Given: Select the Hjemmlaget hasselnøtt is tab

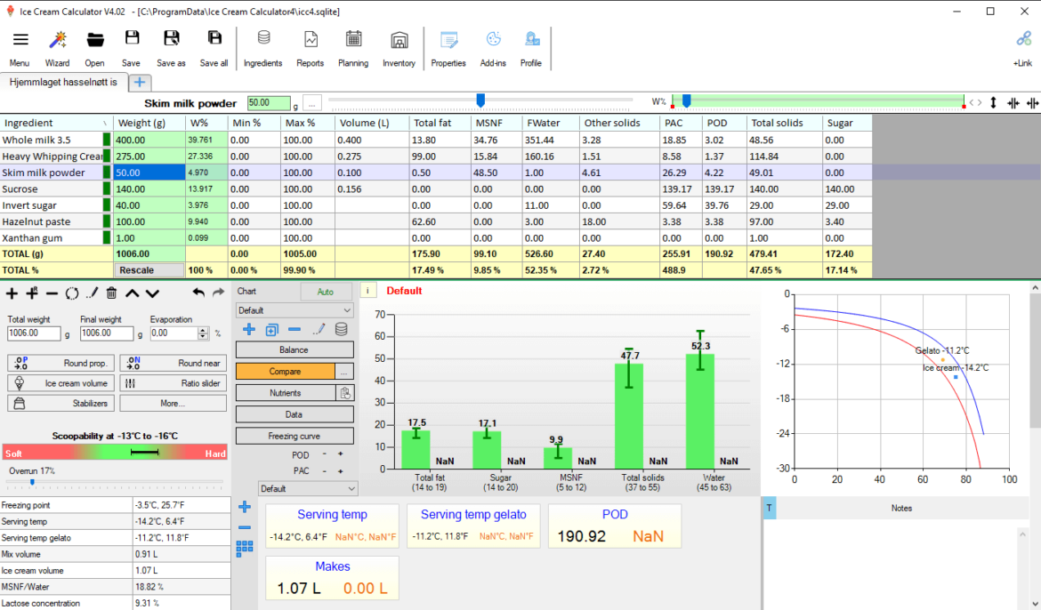Looking at the screenshot, I should (x=62, y=81).
